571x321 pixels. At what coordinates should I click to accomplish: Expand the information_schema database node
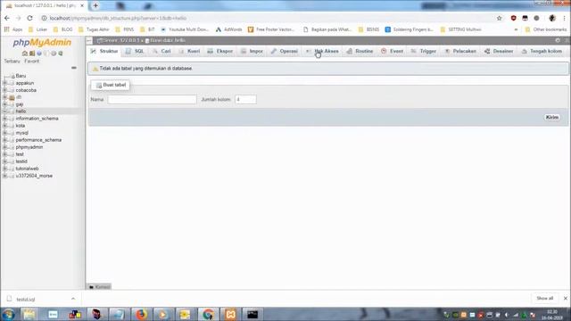click(4, 119)
